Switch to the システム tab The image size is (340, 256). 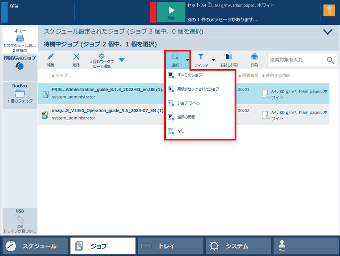(x=237, y=246)
